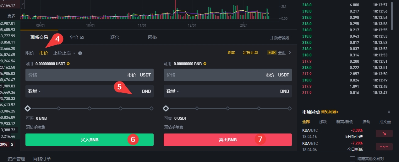This screenshot has width=399, height=162.
Task: Click the buy amount slider's starting handle
Action: pyautogui.click(x=28, y=108)
